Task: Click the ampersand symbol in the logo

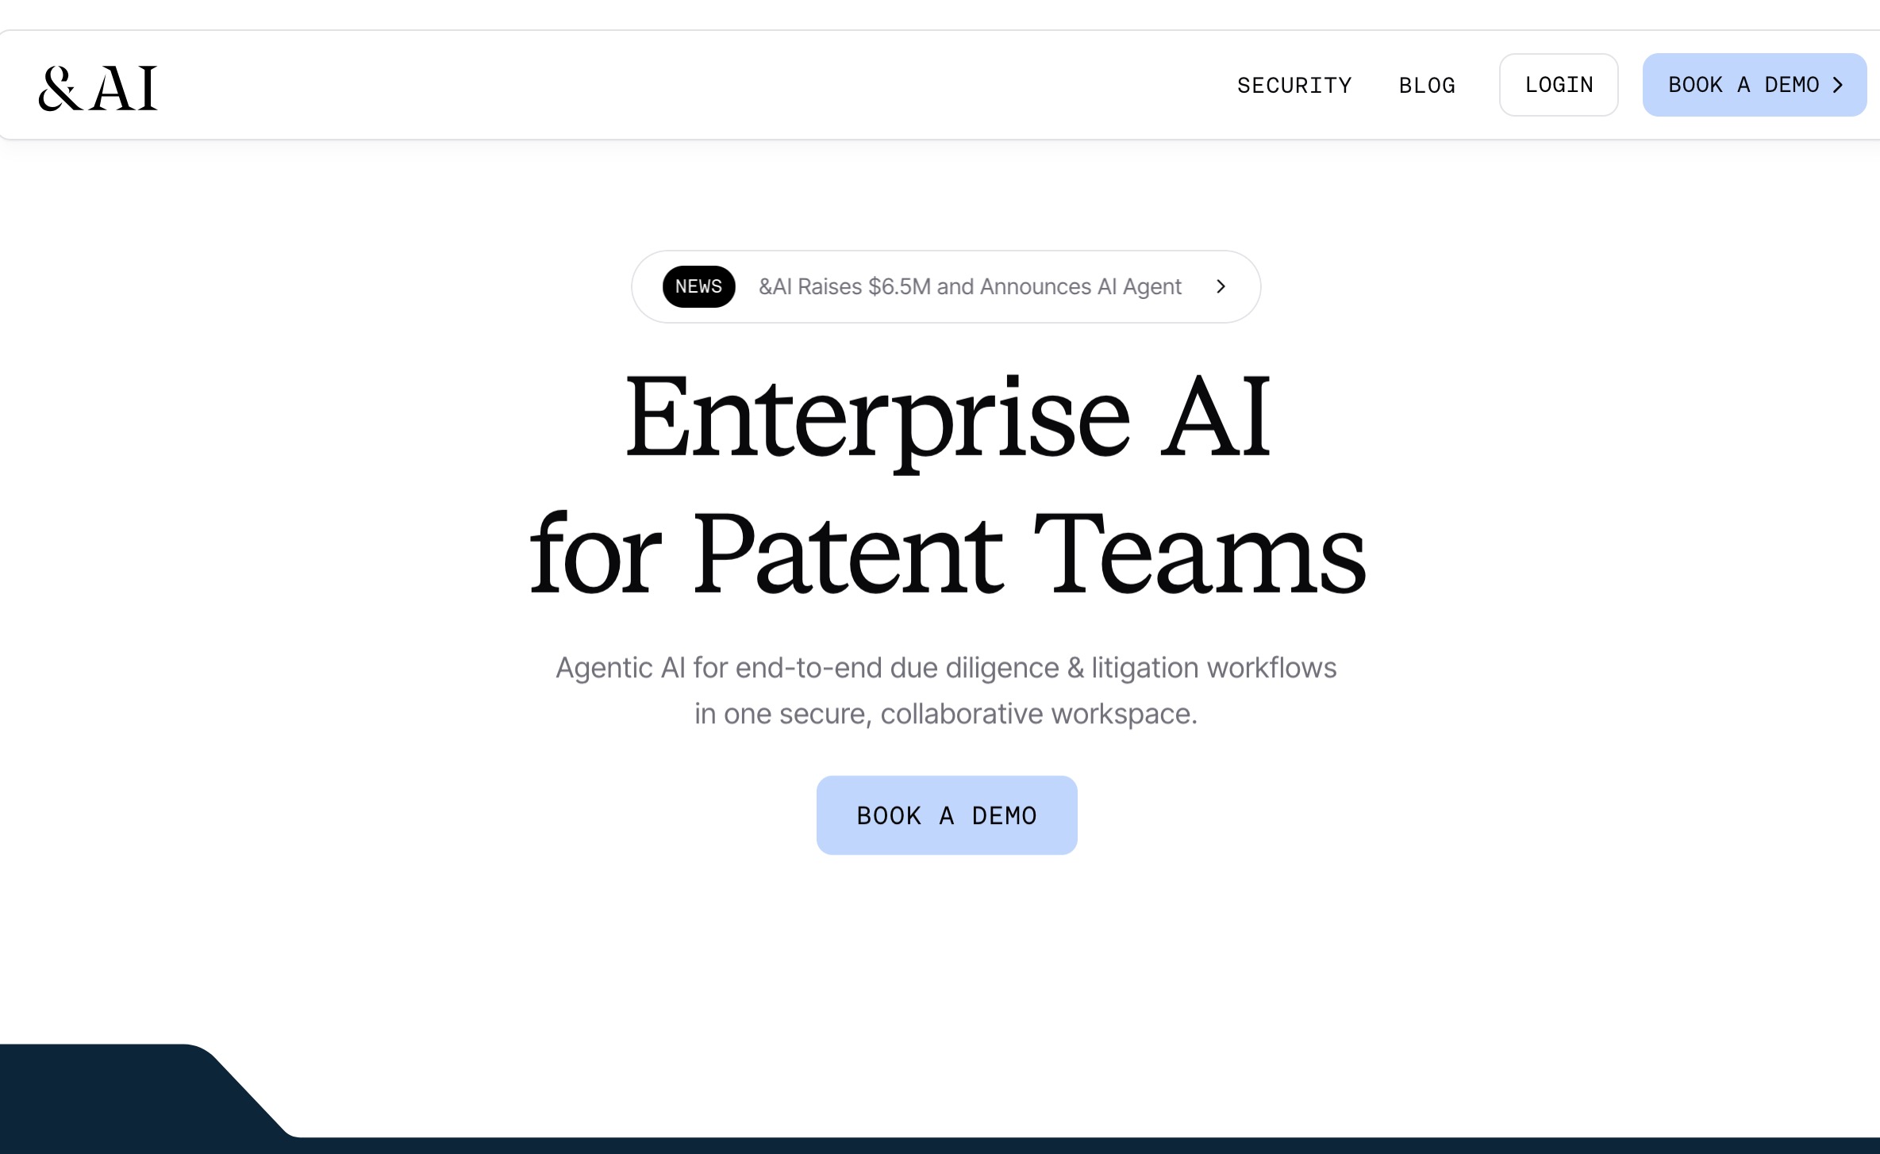Action: (60, 88)
